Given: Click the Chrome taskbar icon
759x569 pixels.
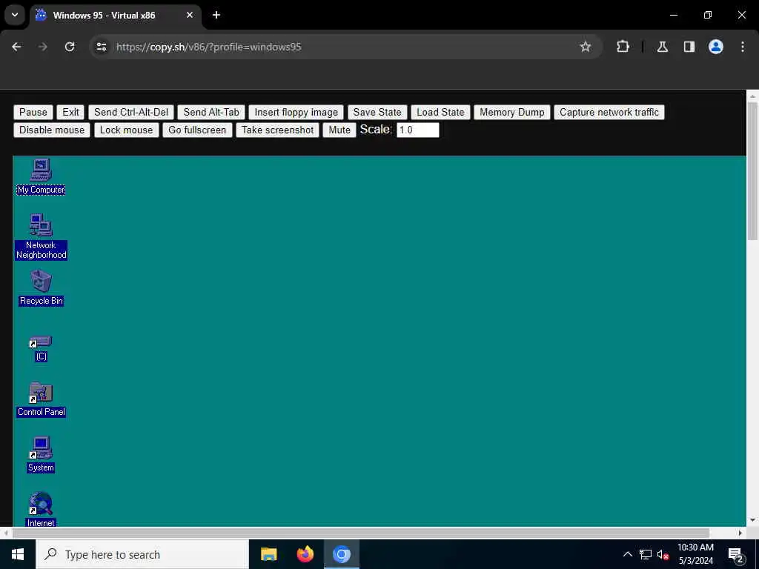Looking at the screenshot, I should pos(341,554).
